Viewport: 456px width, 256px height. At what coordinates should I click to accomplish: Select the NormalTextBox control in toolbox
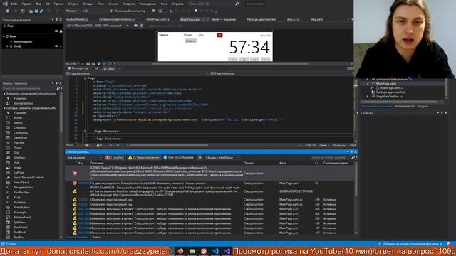pos(23,103)
